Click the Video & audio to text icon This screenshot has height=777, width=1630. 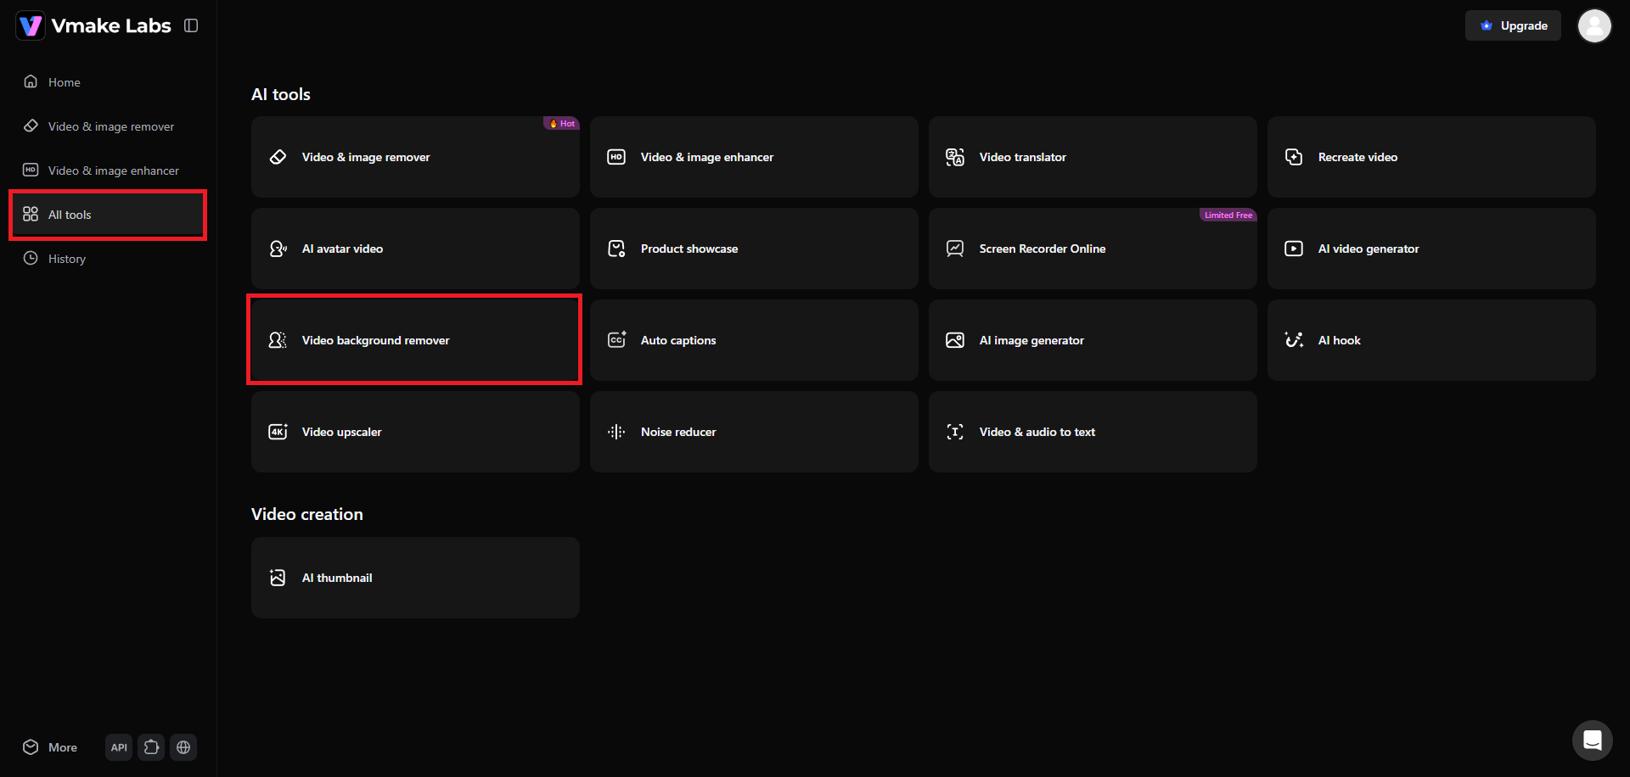(x=955, y=432)
